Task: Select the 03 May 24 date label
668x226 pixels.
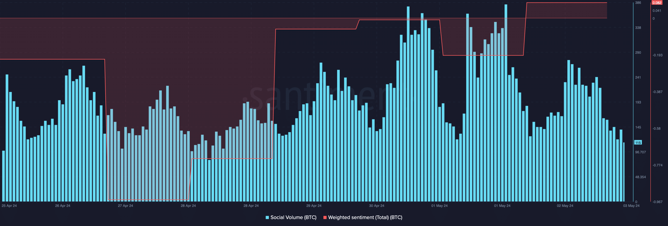Action: click(x=631, y=206)
